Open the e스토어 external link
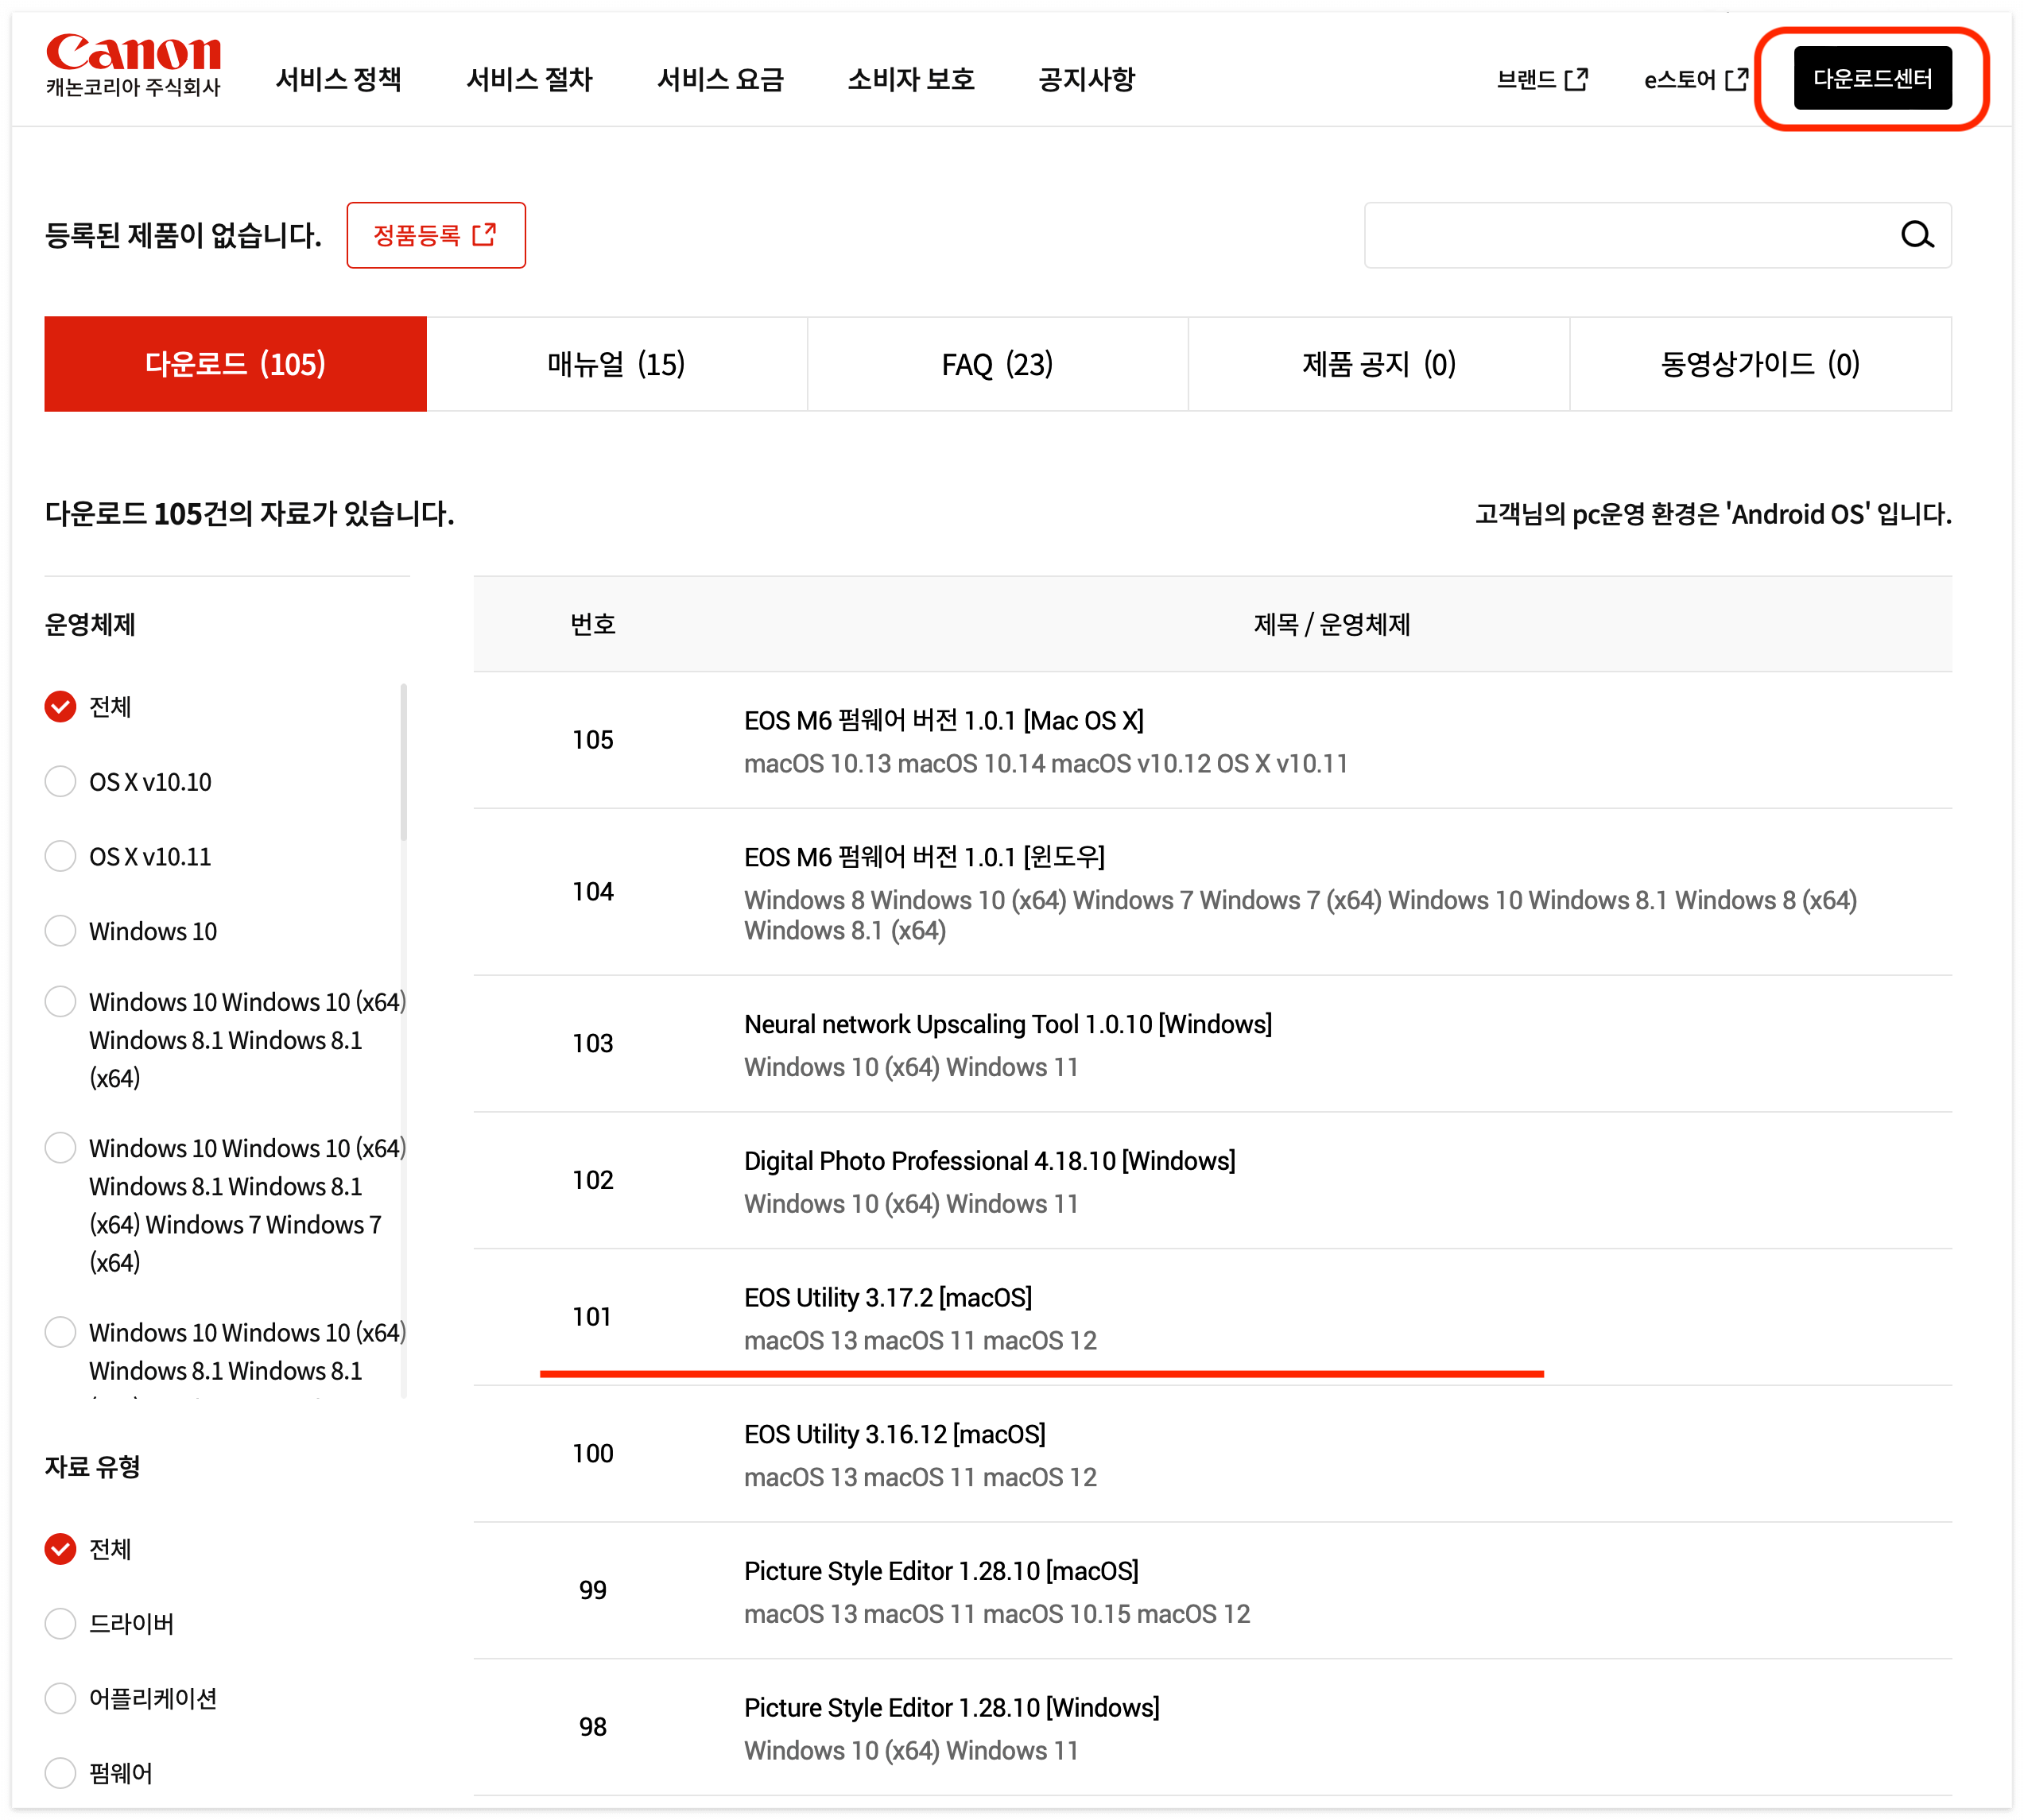The width and height of the screenshot is (2024, 1820). [x=1695, y=79]
